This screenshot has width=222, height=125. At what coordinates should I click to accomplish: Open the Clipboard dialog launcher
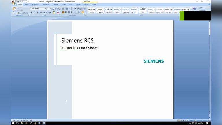click(x=28, y=15)
